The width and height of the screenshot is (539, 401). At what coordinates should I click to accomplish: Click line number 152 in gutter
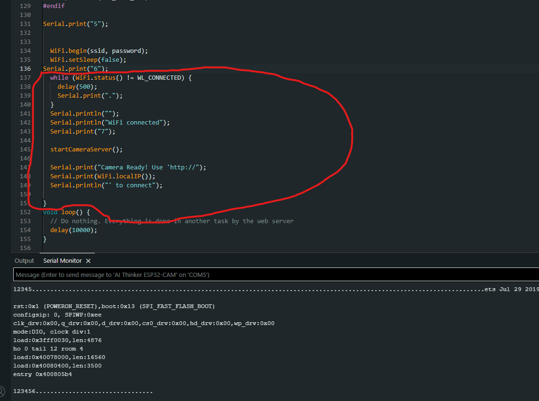(25, 212)
